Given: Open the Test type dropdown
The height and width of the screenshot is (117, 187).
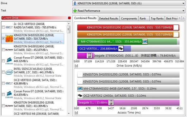Looking at the screenshot, I should point(129,11).
